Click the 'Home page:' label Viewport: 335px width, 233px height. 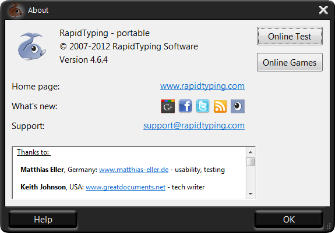point(36,87)
